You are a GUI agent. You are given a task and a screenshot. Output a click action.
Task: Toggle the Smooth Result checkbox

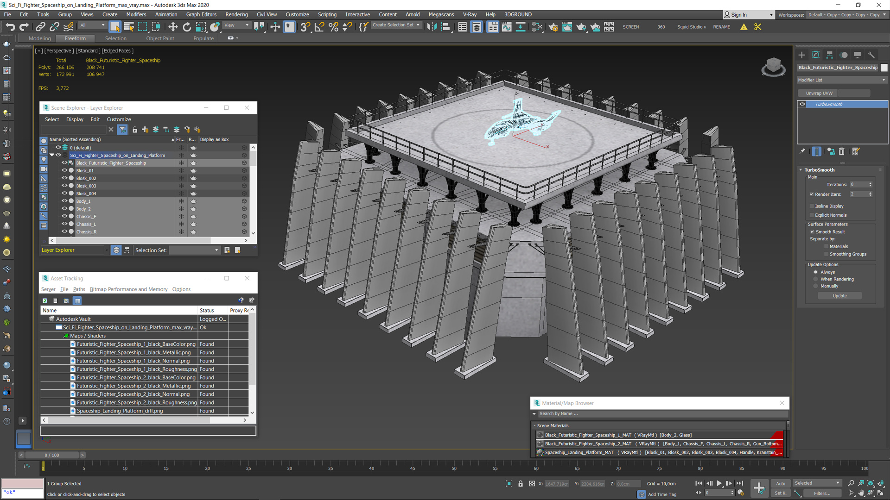tap(812, 231)
